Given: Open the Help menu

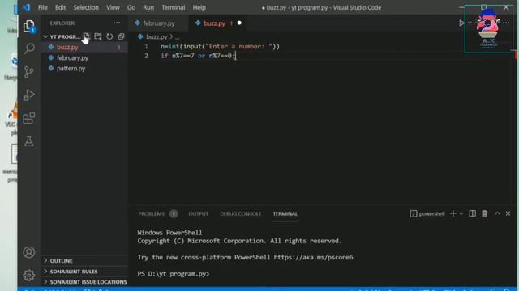Looking at the screenshot, I should tap(199, 7).
